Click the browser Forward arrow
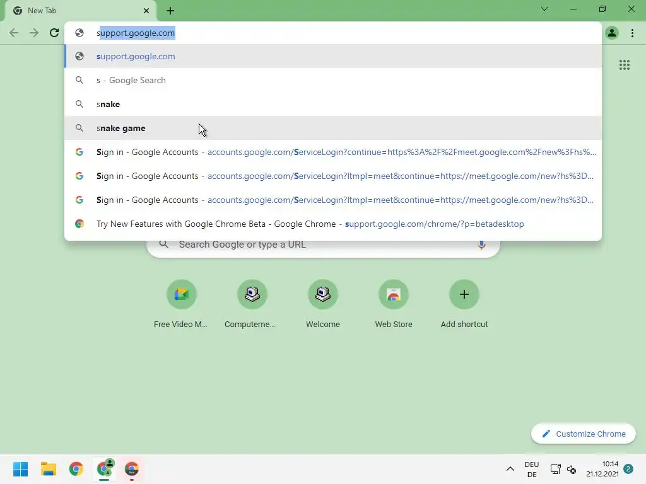 pyautogui.click(x=34, y=33)
